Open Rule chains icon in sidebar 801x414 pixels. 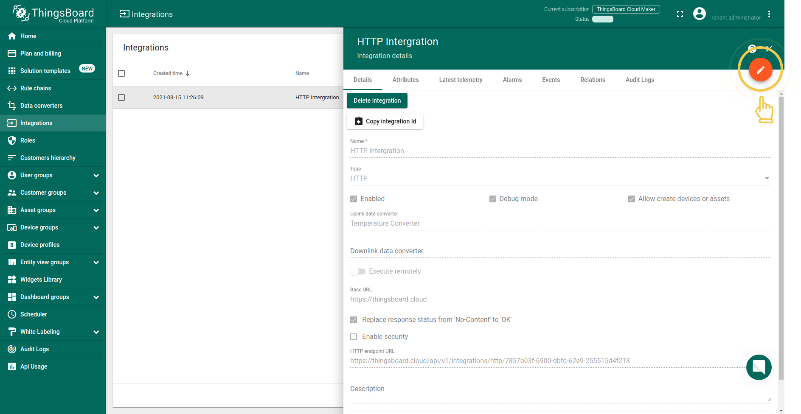point(12,88)
